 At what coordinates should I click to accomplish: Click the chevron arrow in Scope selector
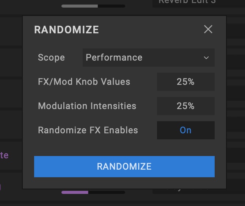[x=206, y=58]
